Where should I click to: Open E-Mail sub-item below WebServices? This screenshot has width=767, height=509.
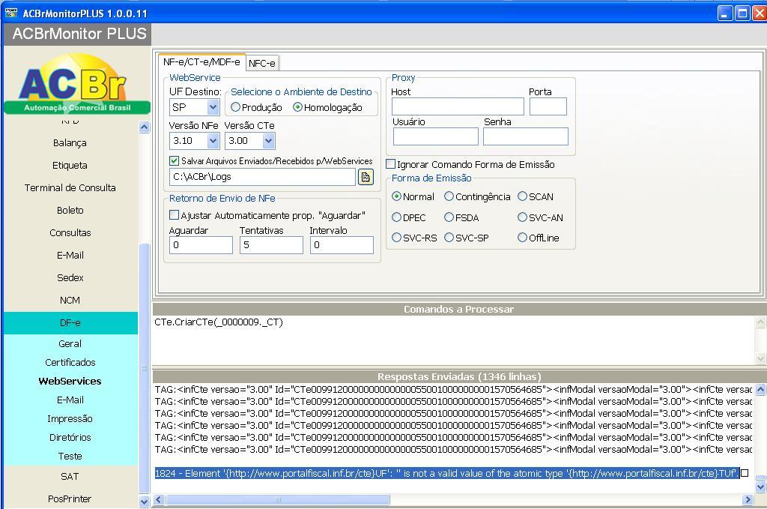[70, 400]
